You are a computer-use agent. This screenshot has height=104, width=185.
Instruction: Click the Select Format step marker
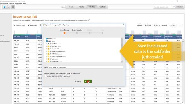coord(64,33)
